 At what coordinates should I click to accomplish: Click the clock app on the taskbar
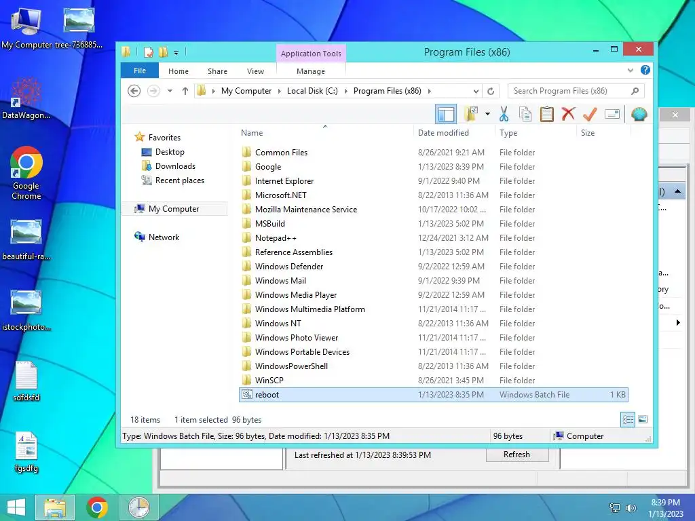pyautogui.click(x=138, y=507)
